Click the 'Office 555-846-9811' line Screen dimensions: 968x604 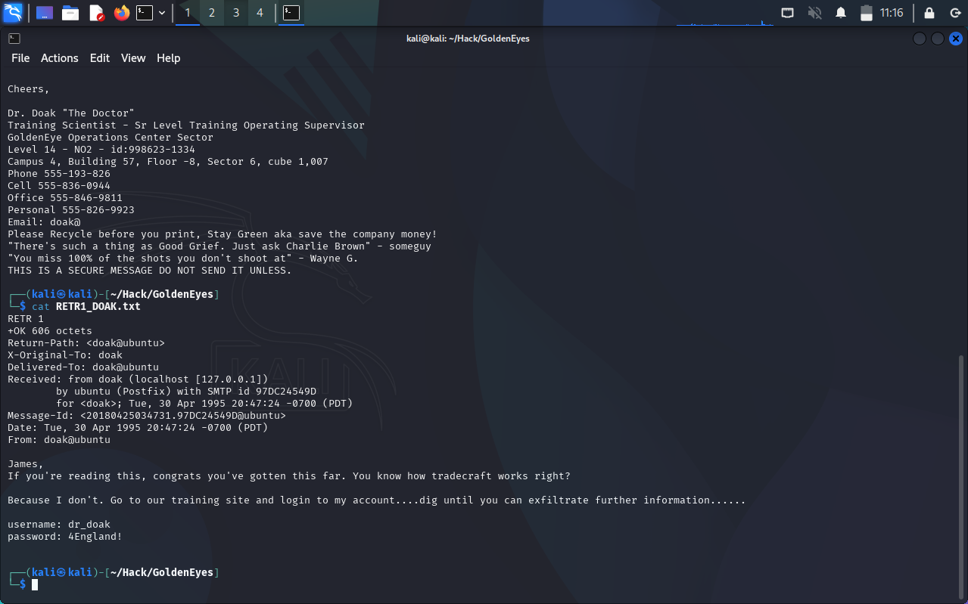pyautogui.click(x=65, y=198)
